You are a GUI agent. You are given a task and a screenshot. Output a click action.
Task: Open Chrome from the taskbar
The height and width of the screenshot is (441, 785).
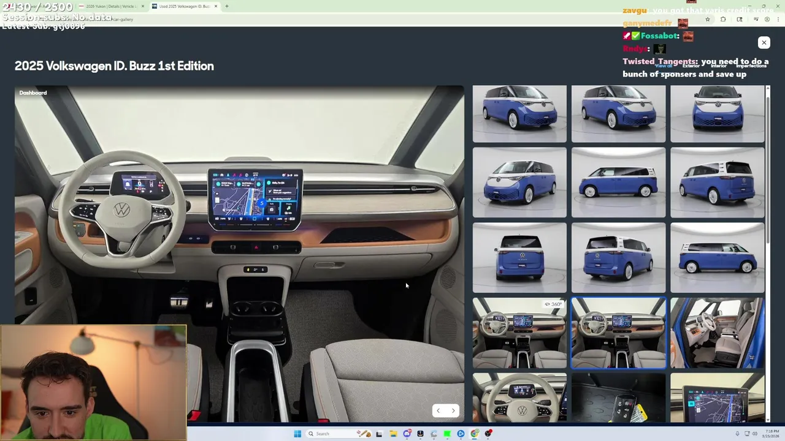[x=474, y=434]
